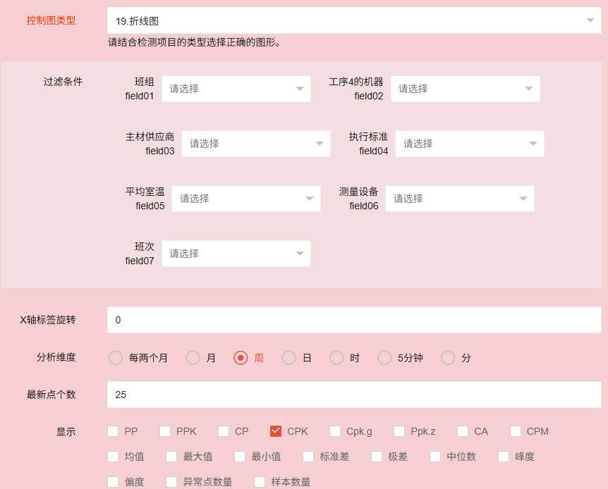
Task: Tick the 峰度 checkbox
Action: tap(504, 457)
